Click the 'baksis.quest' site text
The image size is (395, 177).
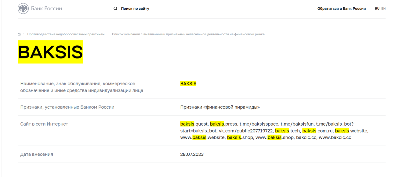click(x=194, y=124)
